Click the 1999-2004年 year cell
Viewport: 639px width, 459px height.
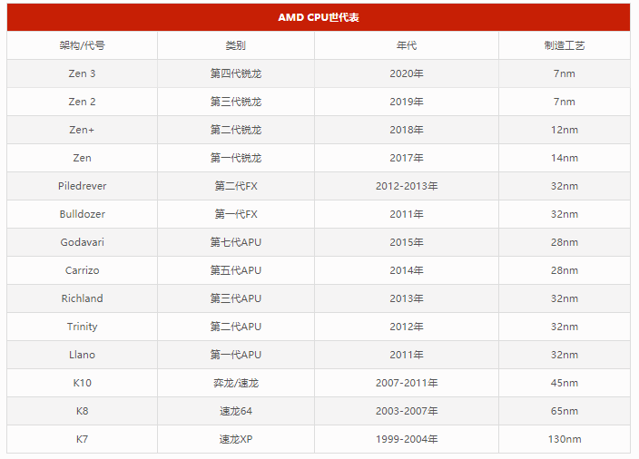coord(406,439)
